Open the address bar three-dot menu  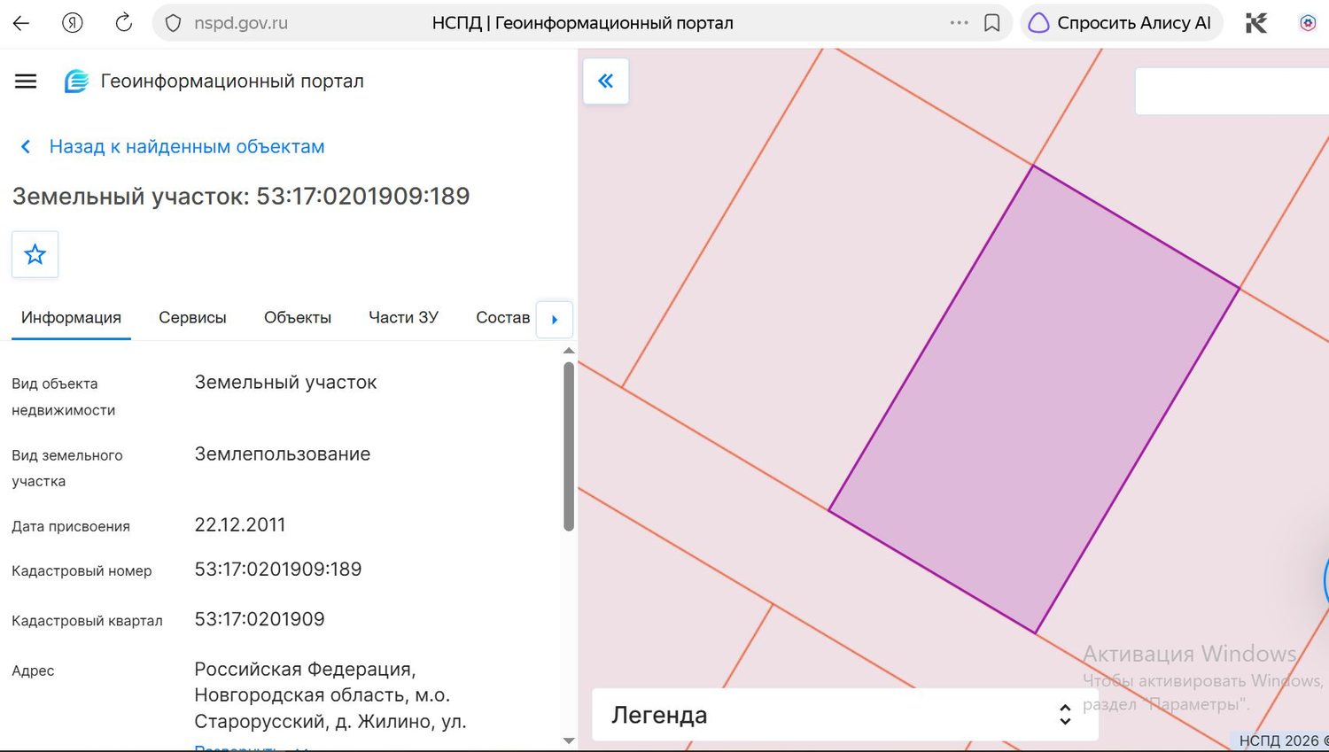point(959,23)
